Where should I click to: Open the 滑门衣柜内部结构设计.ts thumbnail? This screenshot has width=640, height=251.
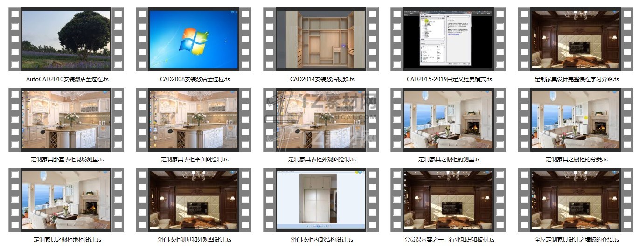point(321,200)
